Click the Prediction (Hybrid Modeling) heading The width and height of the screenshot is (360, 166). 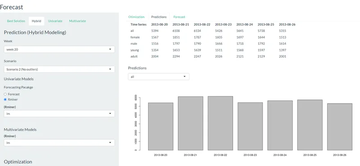35,32
